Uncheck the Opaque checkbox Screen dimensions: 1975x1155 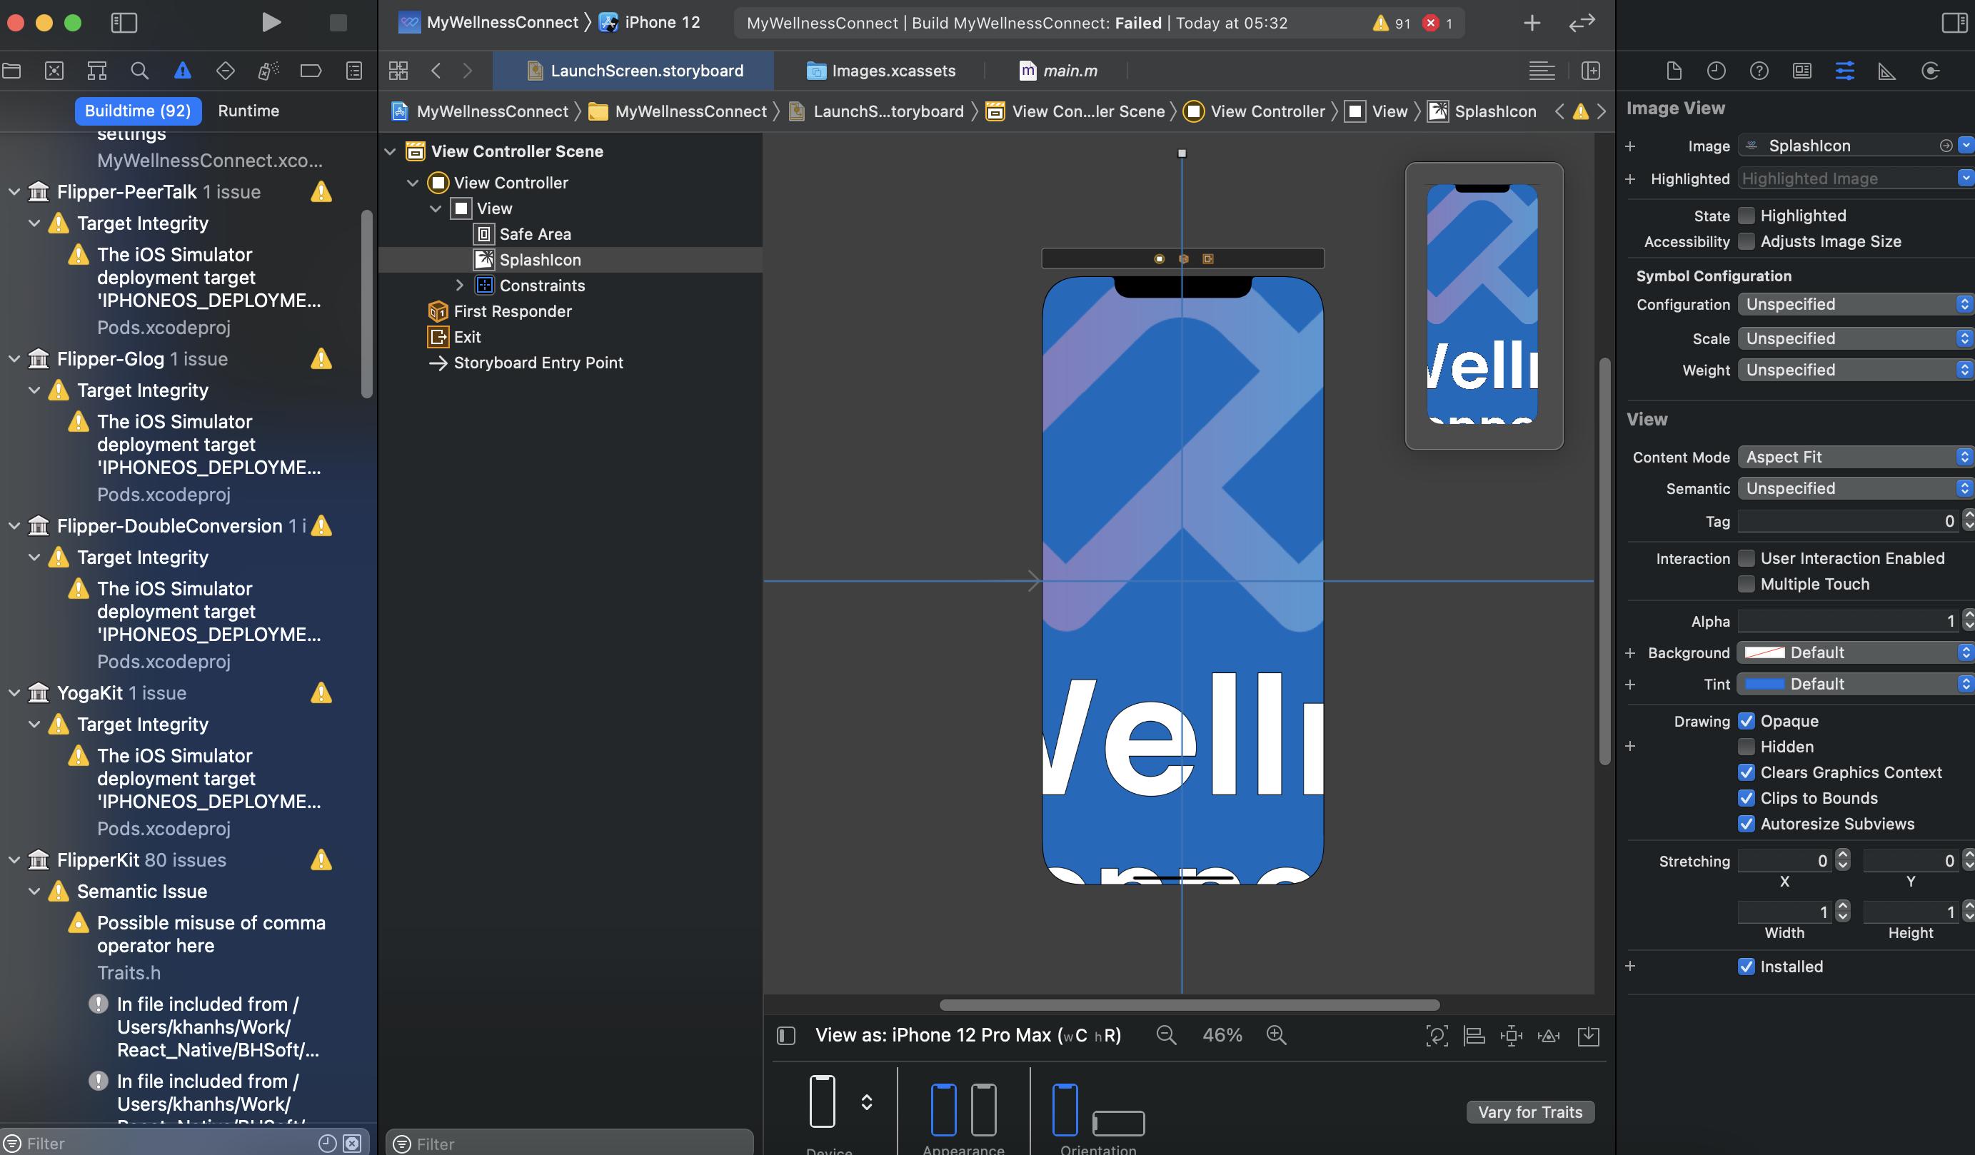(x=1746, y=721)
